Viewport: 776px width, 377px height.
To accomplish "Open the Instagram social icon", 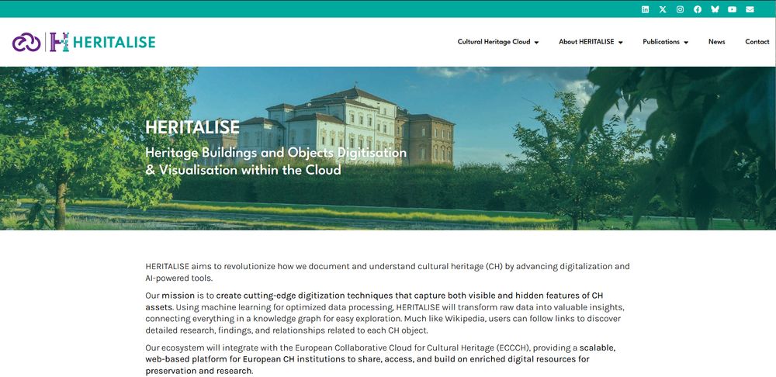I will coord(680,9).
